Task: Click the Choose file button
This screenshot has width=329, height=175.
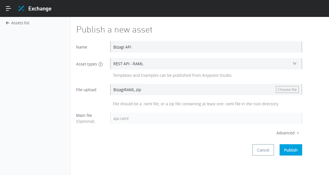Action: pyautogui.click(x=287, y=89)
